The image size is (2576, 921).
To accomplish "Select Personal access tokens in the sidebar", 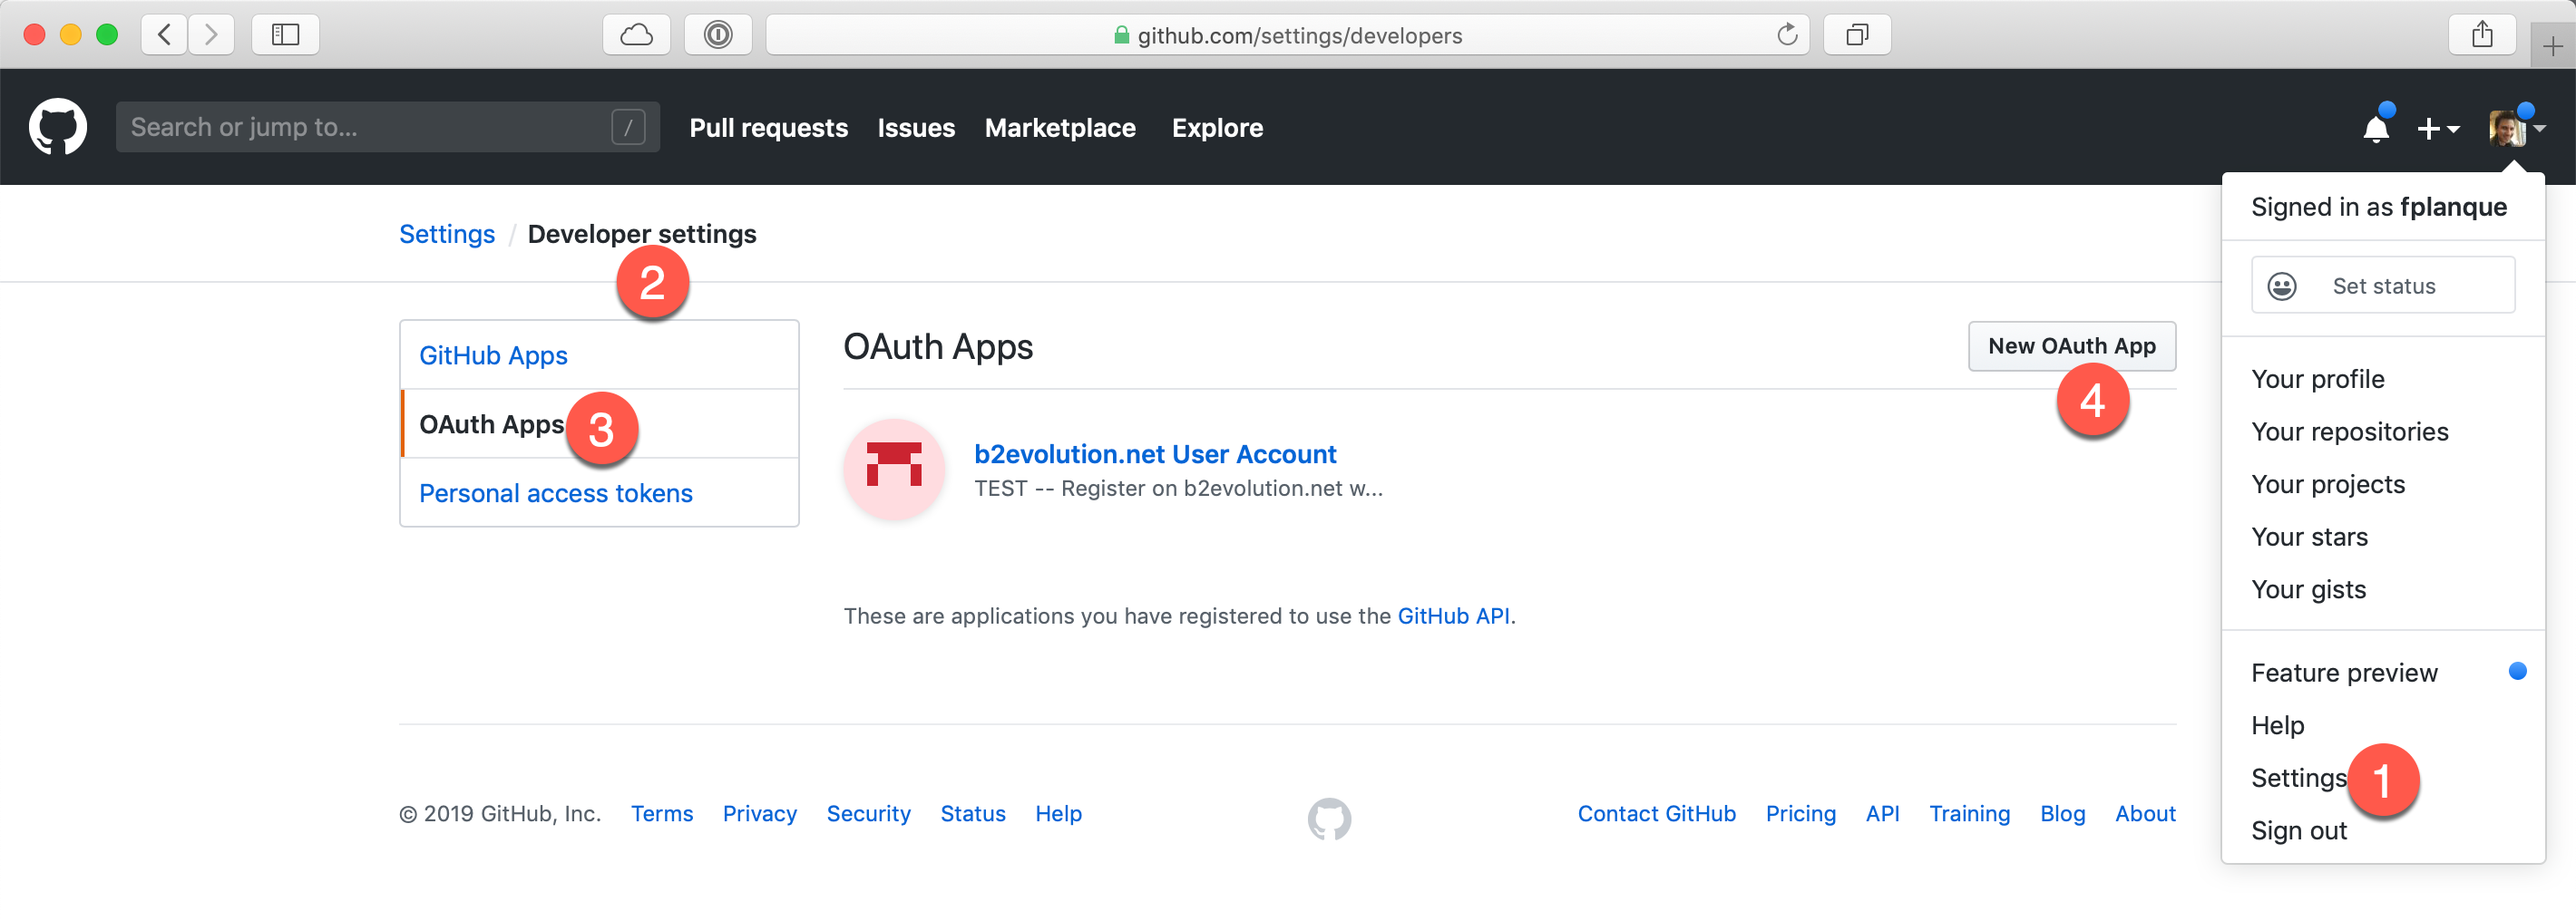I will pos(555,492).
